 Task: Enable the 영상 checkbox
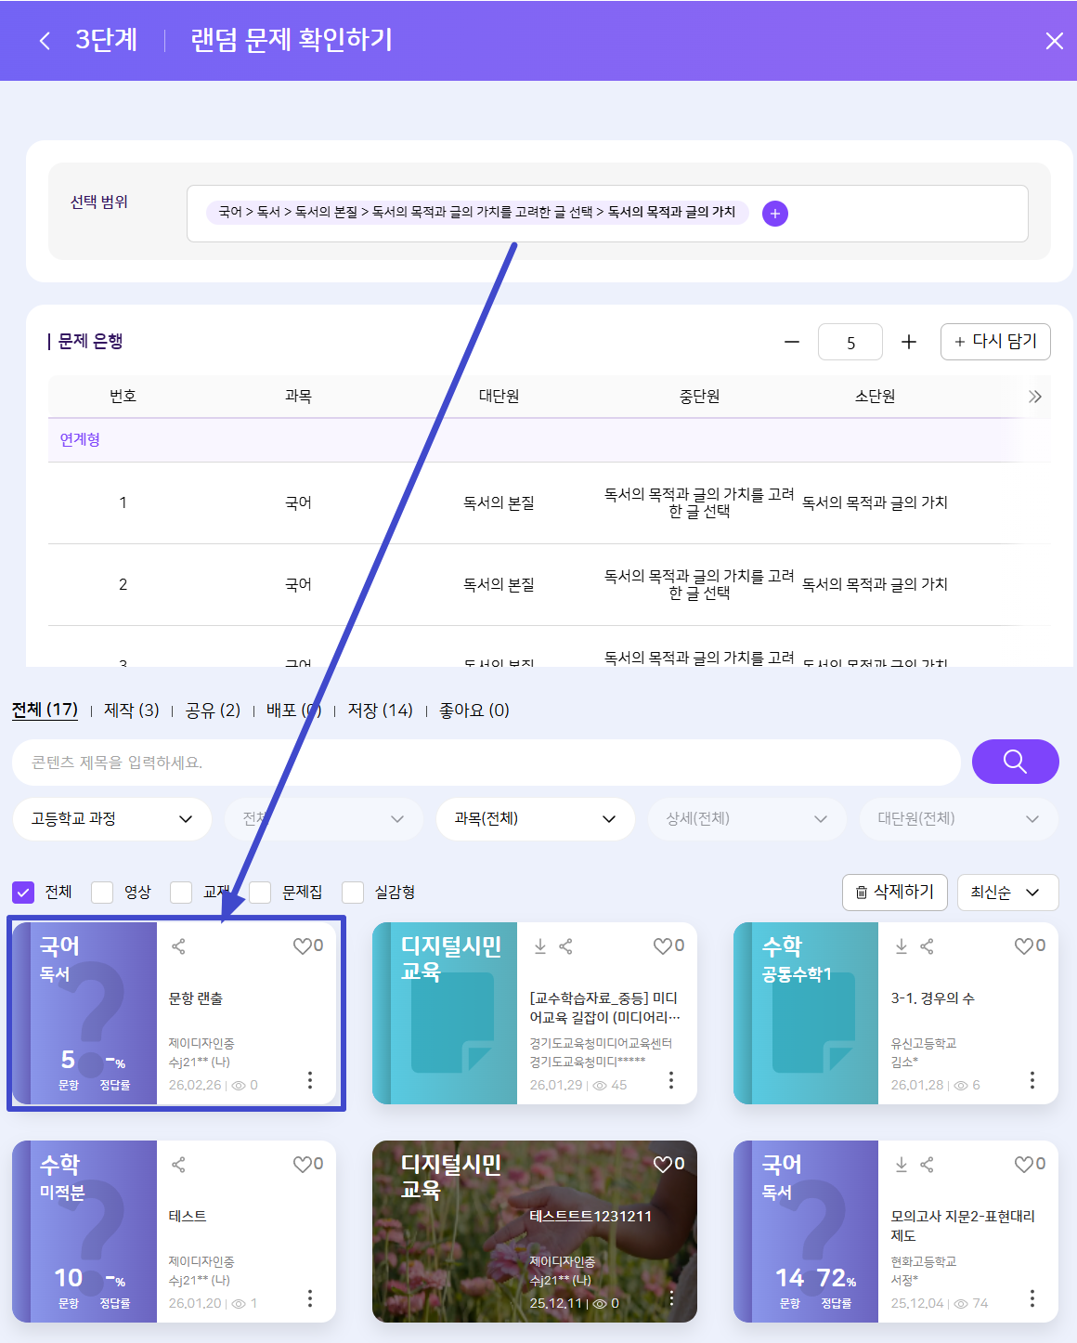[102, 893]
